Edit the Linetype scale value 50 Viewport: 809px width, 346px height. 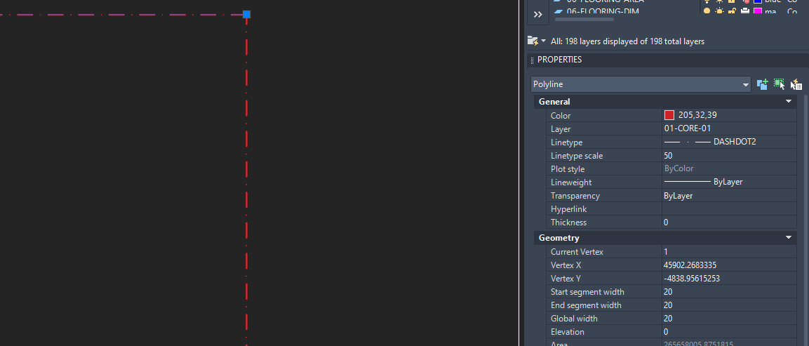pyautogui.click(x=730, y=155)
